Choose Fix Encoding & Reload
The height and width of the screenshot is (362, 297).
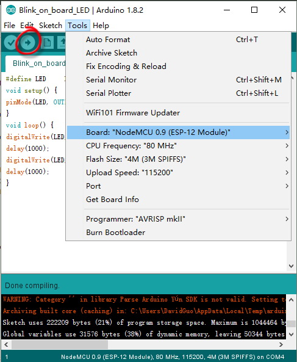point(178,67)
